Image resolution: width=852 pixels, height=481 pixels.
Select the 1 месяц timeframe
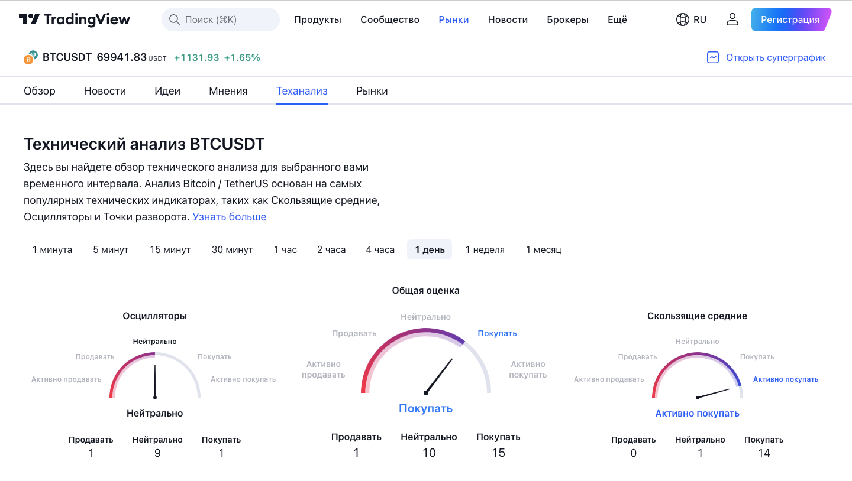(x=544, y=249)
